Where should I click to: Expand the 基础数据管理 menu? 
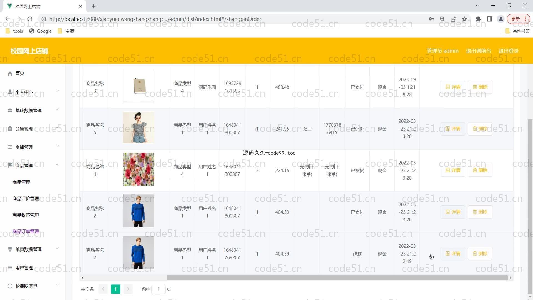(x=32, y=110)
